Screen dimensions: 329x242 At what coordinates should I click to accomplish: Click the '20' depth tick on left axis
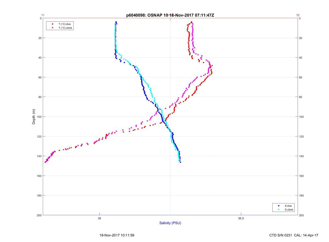pyautogui.click(x=40, y=38)
